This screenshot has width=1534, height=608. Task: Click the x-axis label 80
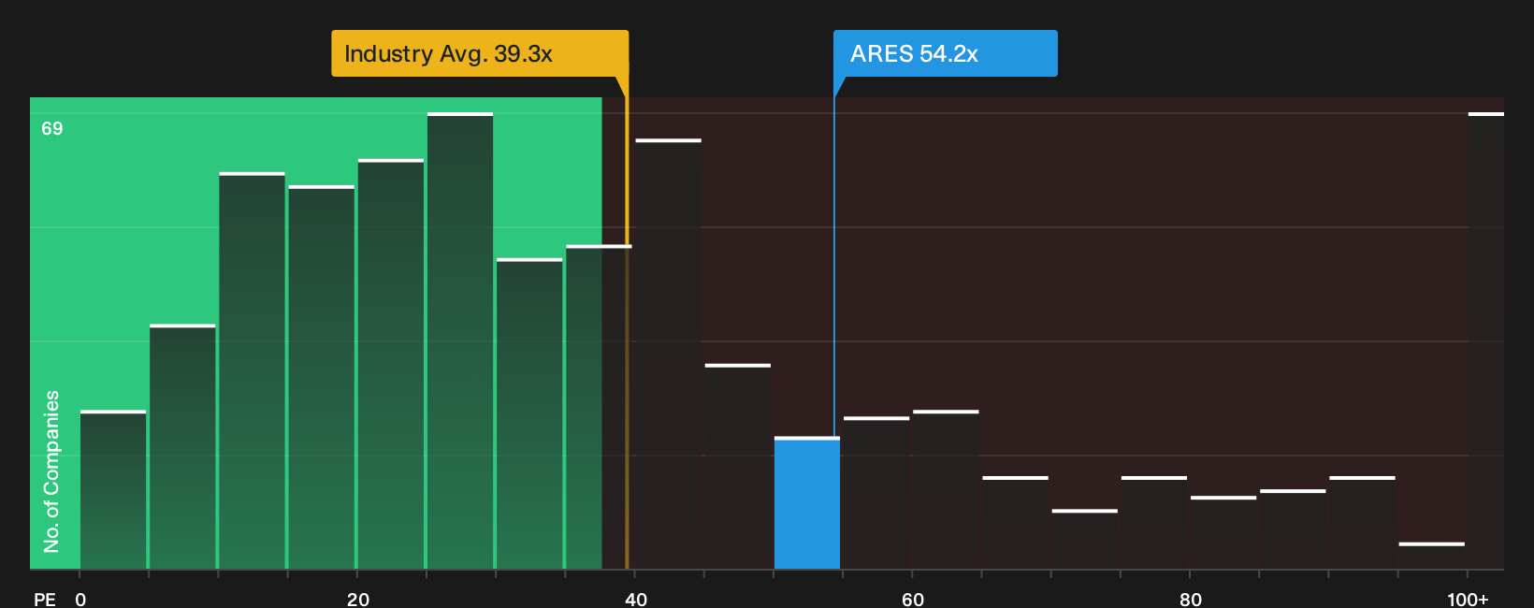tap(1191, 599)
